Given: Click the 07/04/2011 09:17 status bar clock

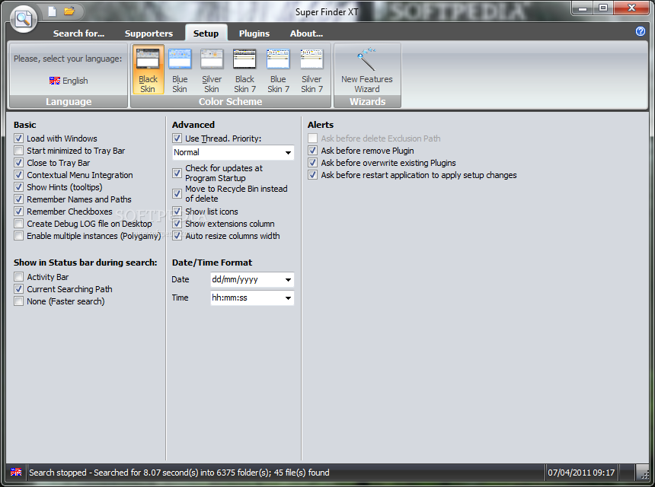Looking at the screenshot, I should (581, 473).
